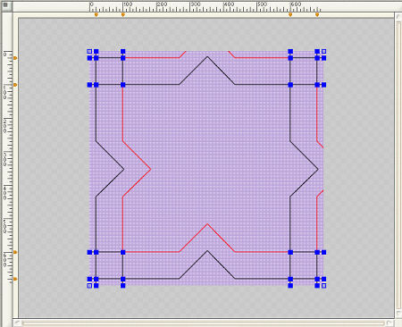Click the second orange marker on vertical ruler
This screenshot has height=327, width=402.
click(x=15, y=85)
